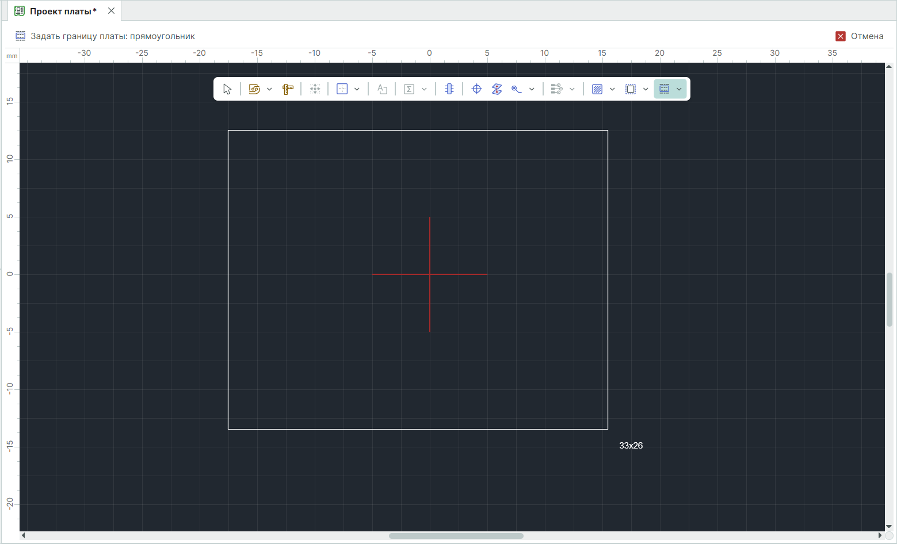This screenshot has height=544, width=897.
Task: Click the grid square with cross icon
Action: (342, 89)
